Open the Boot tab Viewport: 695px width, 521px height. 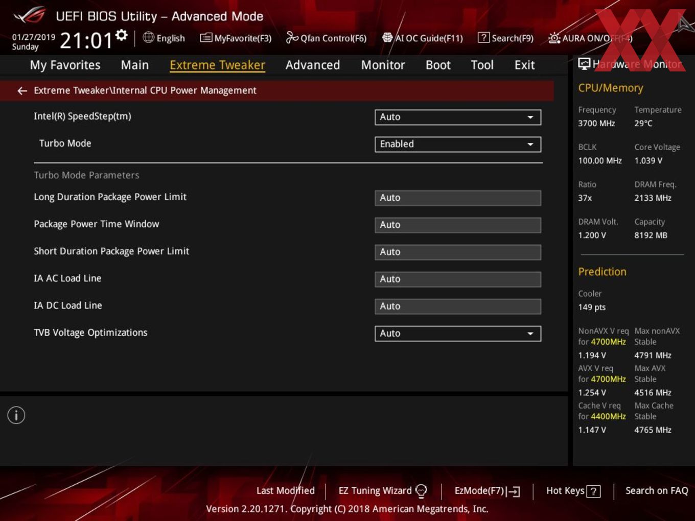[x=438, y=65]
